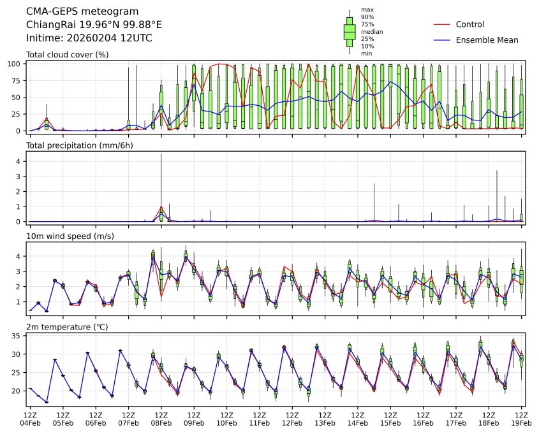Click the 12Z 18Feb axis label
The image size is (539, 434).
(489, 419)
